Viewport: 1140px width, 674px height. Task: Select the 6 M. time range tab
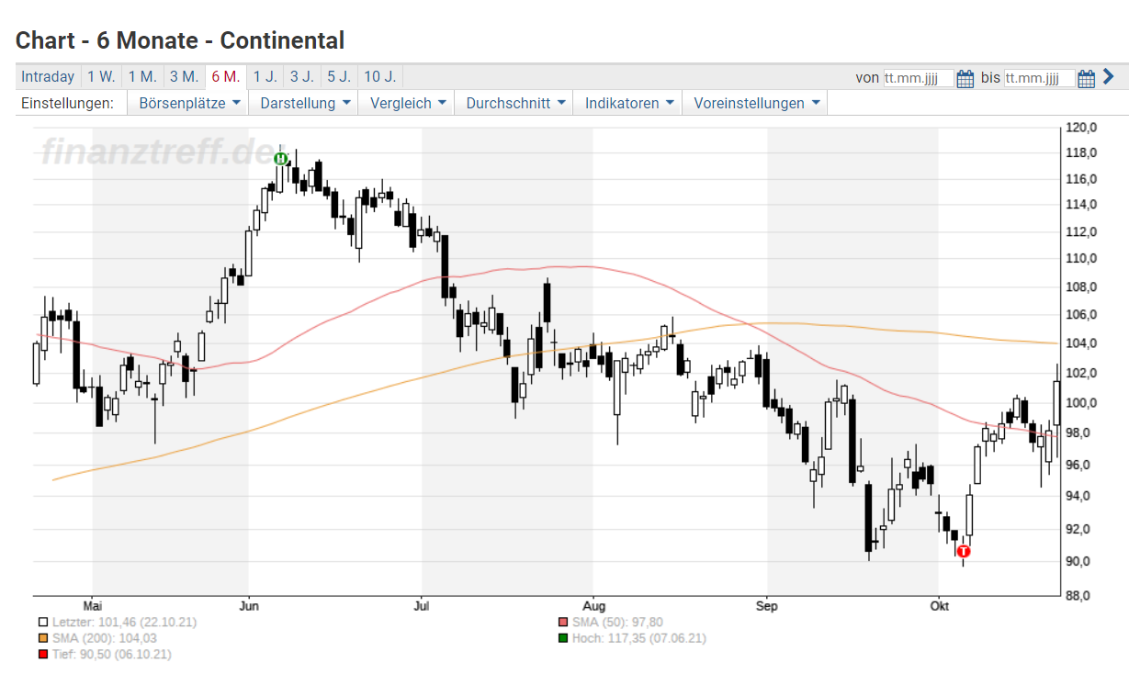225,76
